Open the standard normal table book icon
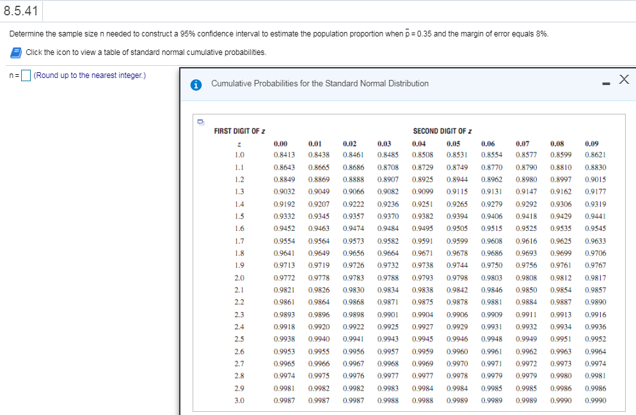The width and height of the screenshot is (636, 415). point(16,52)
